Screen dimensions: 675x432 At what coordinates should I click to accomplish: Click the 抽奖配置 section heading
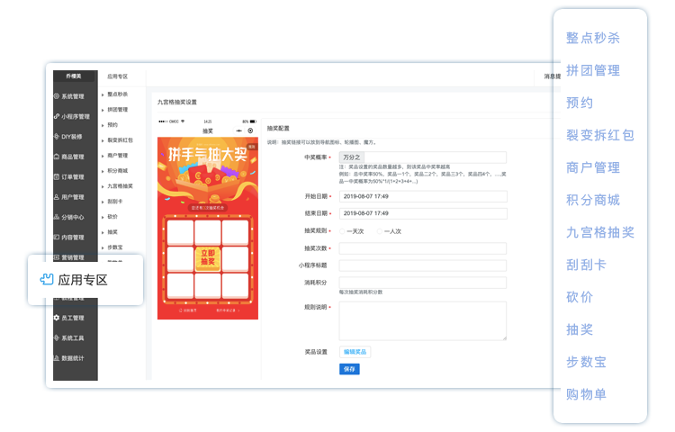coord(278,128)
